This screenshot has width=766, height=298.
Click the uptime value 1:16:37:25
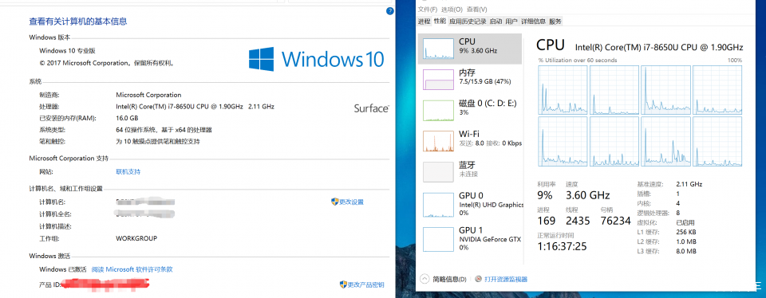click(562, 246)
